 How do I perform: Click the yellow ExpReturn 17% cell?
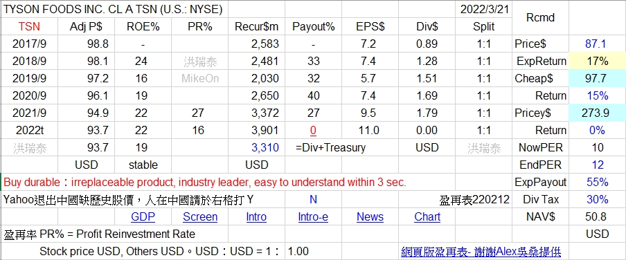point(597,61)
